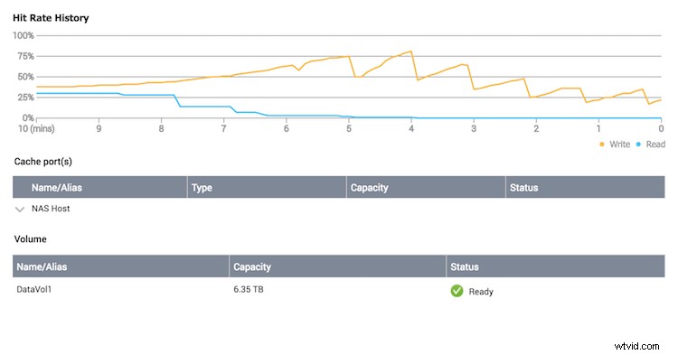Select the NAS Host row label

51,209
